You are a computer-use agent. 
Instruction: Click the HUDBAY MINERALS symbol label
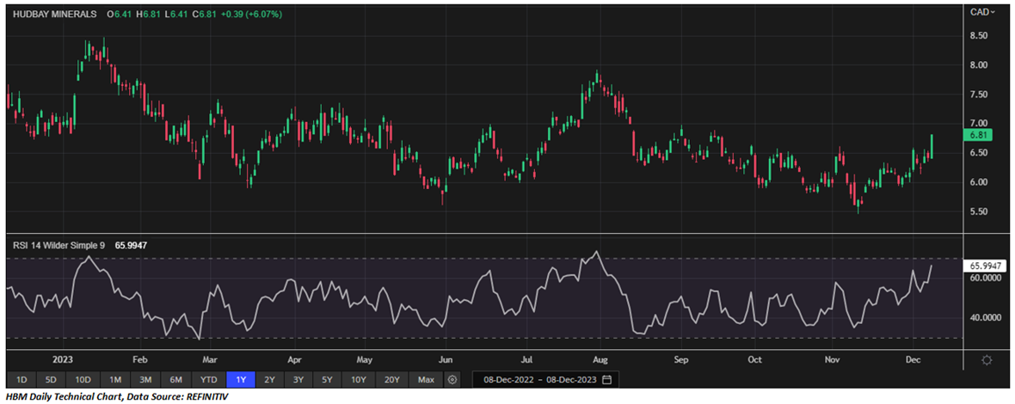(x=54, y=15)
